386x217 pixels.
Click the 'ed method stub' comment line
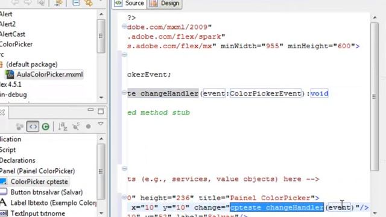(159, 113)
